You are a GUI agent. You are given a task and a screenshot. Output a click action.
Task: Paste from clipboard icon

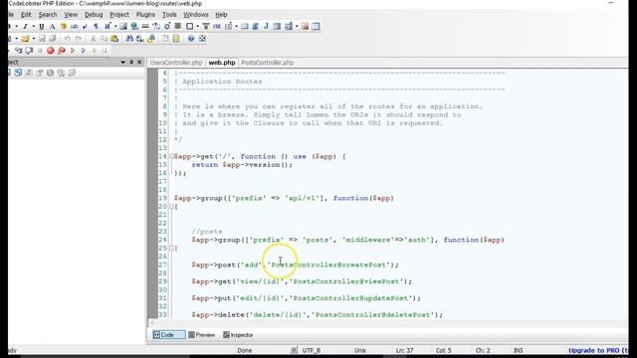[x=114, y=39]
